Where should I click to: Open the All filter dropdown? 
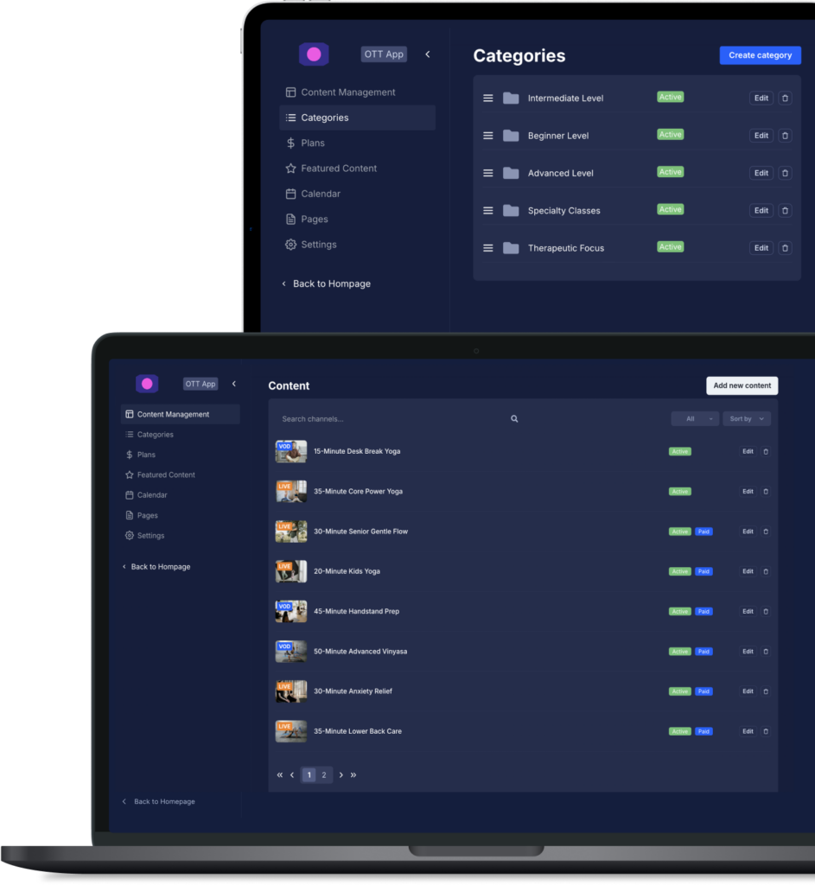[695, 418]
